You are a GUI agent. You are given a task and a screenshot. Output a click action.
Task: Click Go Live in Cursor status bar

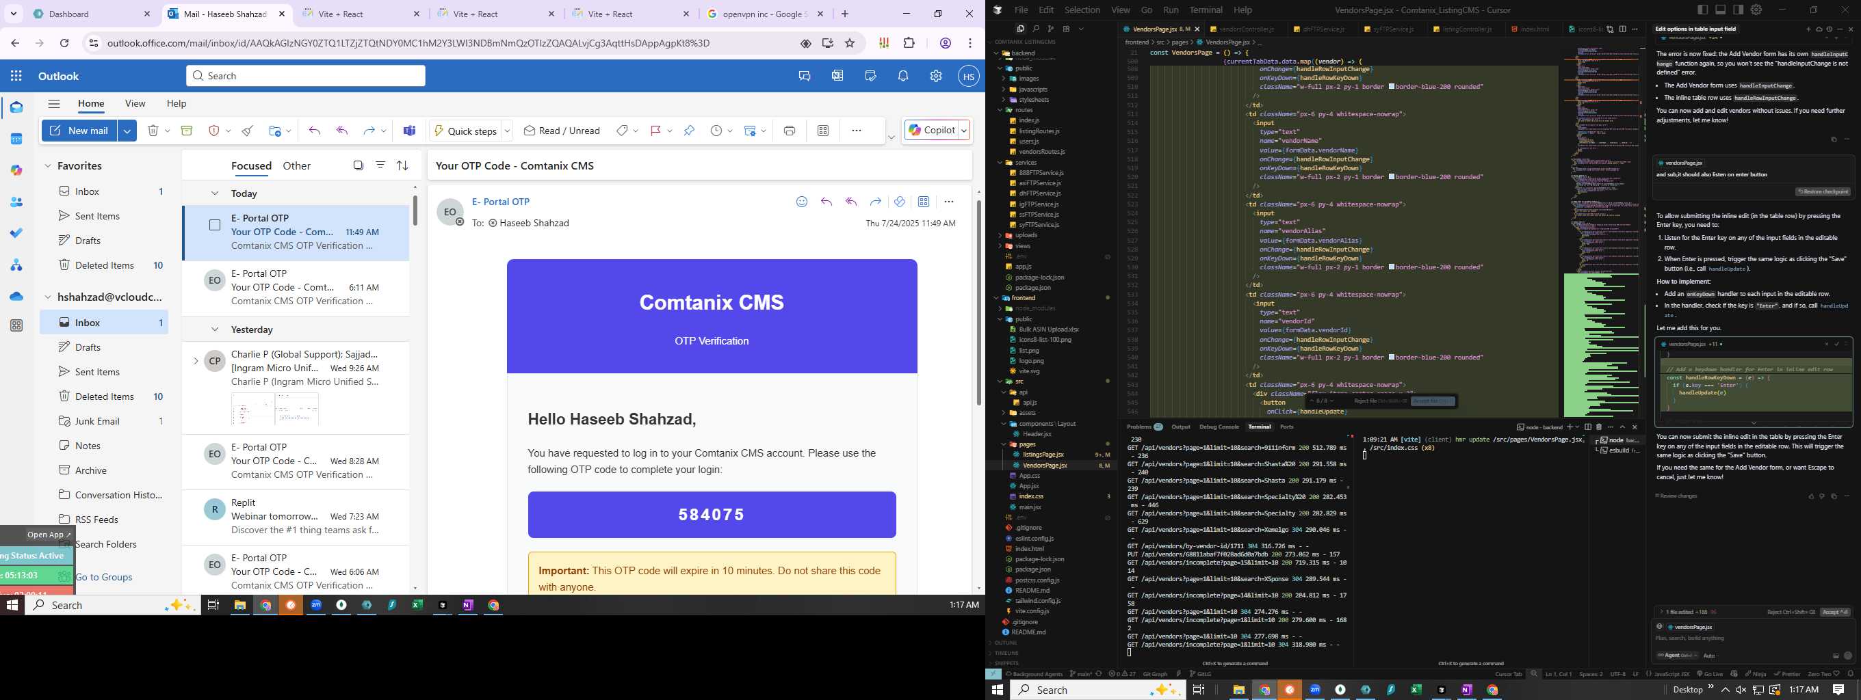coord(1709,674)
